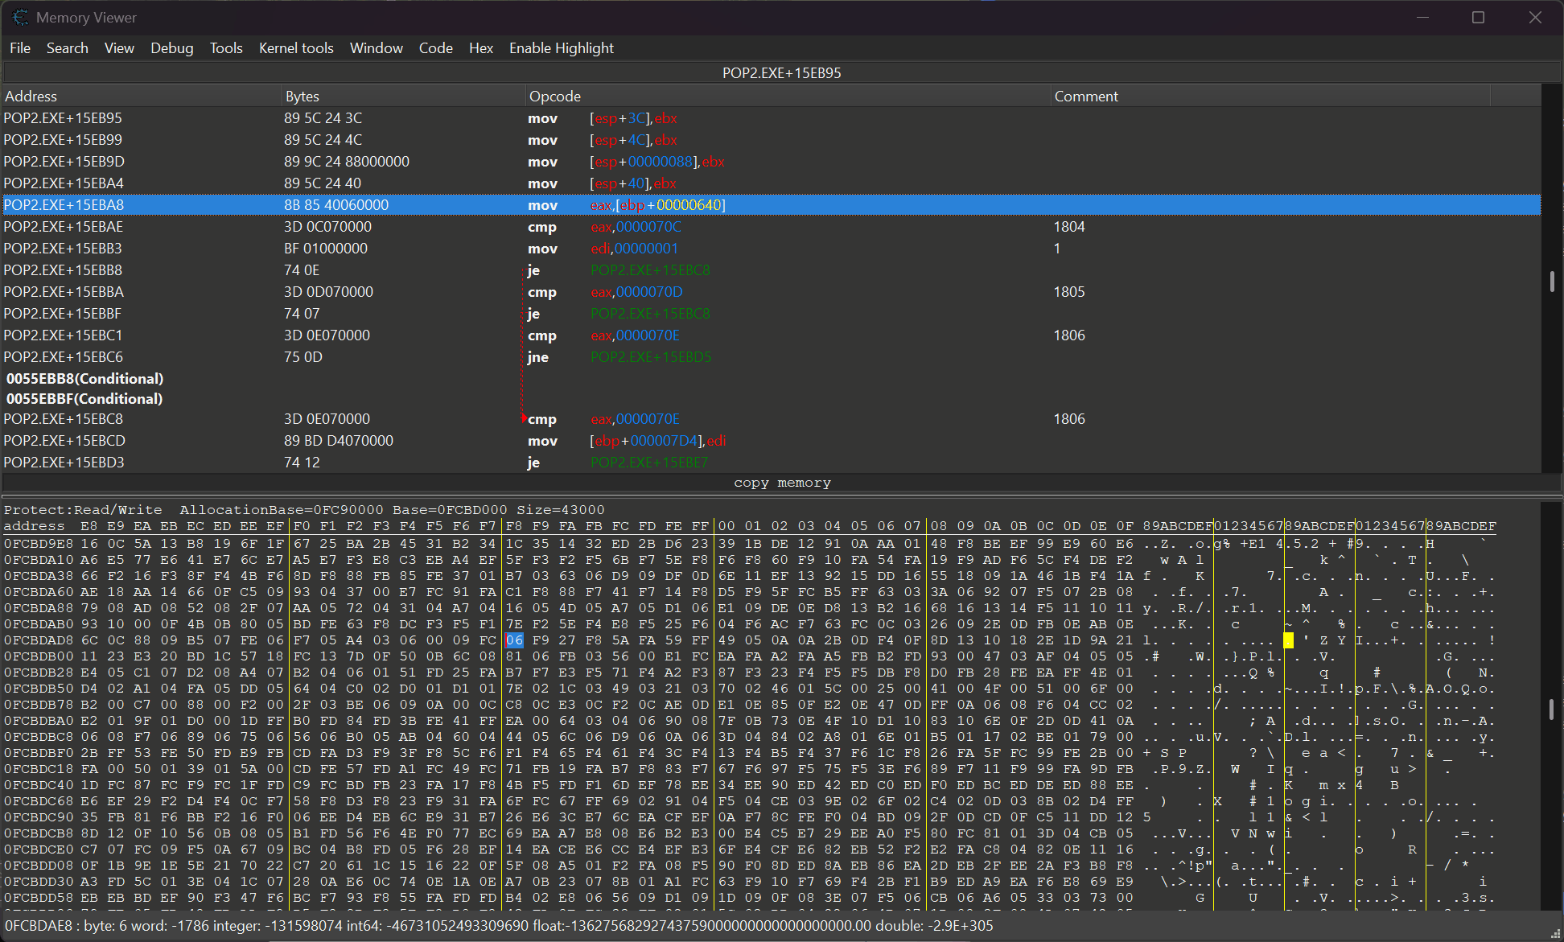Click hex row address 0FCBD9E8
This screenshot has height=942, width=1564.
pos(39,544)
